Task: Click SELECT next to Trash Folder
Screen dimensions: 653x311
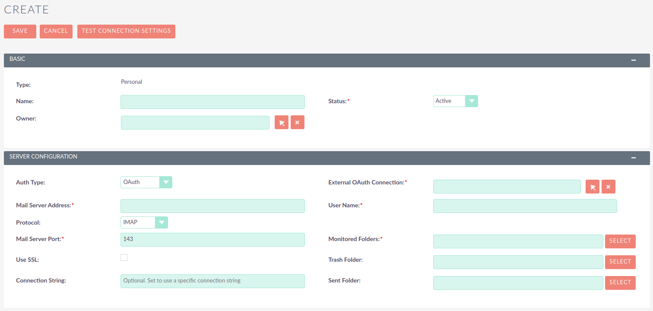Action: pyautogui.click(x=620, y=262)
